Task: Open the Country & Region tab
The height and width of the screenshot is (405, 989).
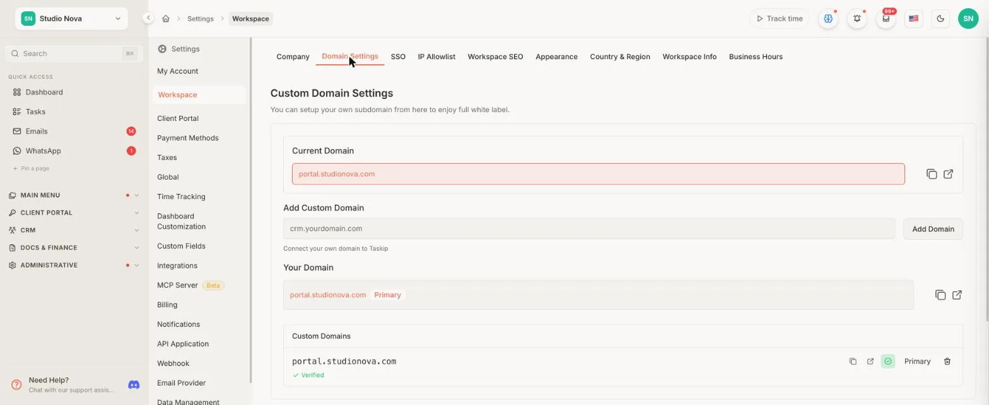Action: (620, 57)
